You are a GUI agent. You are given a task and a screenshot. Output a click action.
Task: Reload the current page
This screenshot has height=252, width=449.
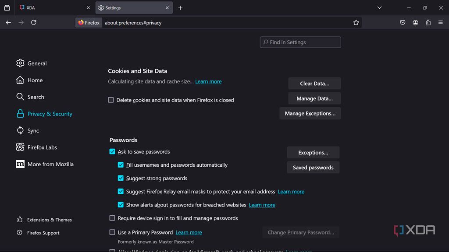[x=34, y=23]
